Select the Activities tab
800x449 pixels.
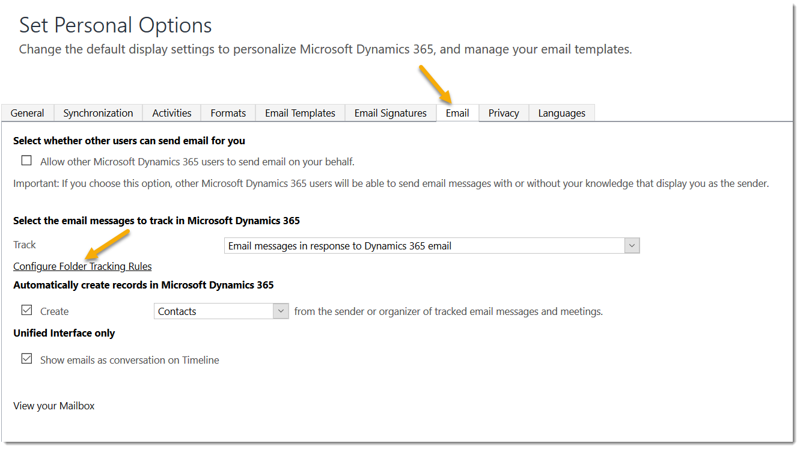click(172, 113)
